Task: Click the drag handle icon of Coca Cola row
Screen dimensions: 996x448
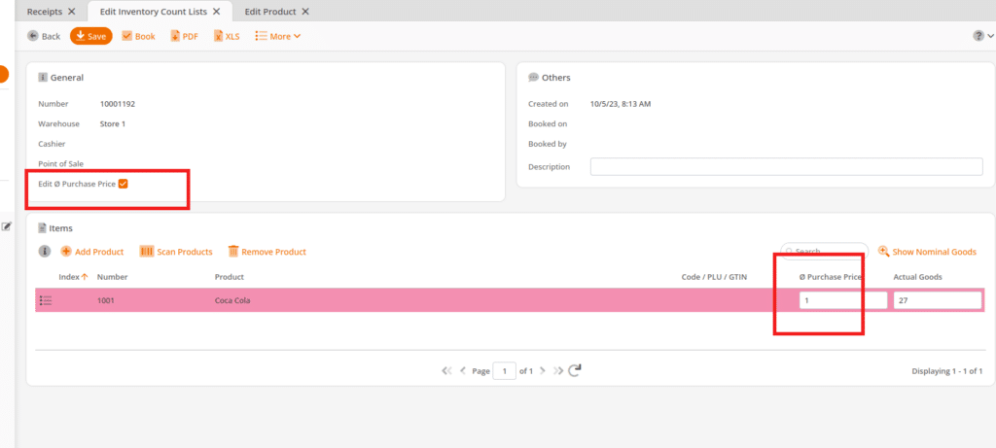Action: pos(45,300)
